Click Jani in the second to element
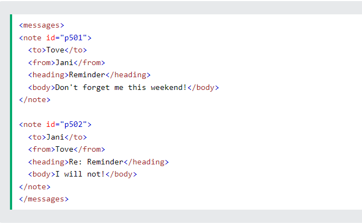362x224 pixels. (x=55, y=137)
